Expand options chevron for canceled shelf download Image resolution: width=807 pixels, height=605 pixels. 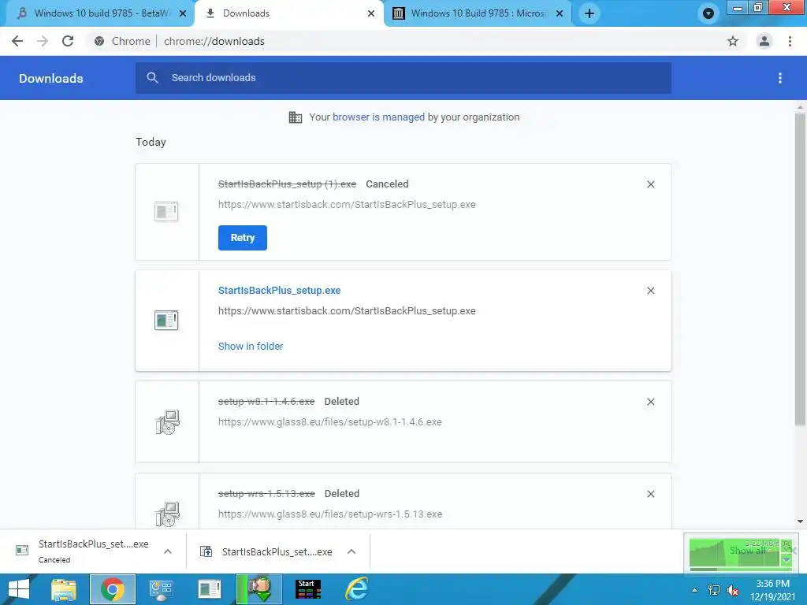point(168,551)
